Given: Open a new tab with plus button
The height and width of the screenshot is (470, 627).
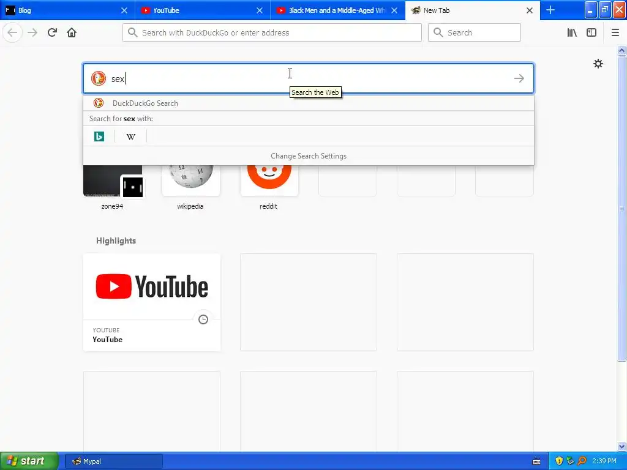Looking at the screenshot, I should (x=550, y=10).
